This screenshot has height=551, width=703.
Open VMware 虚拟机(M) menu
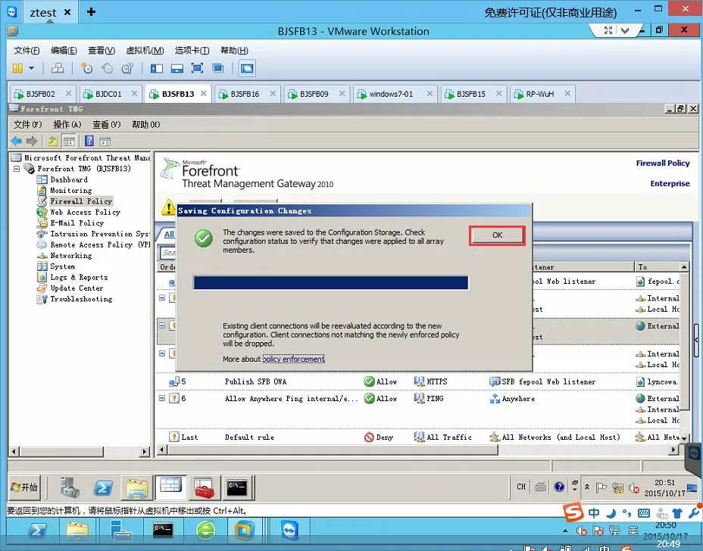(x=145, y=50)
